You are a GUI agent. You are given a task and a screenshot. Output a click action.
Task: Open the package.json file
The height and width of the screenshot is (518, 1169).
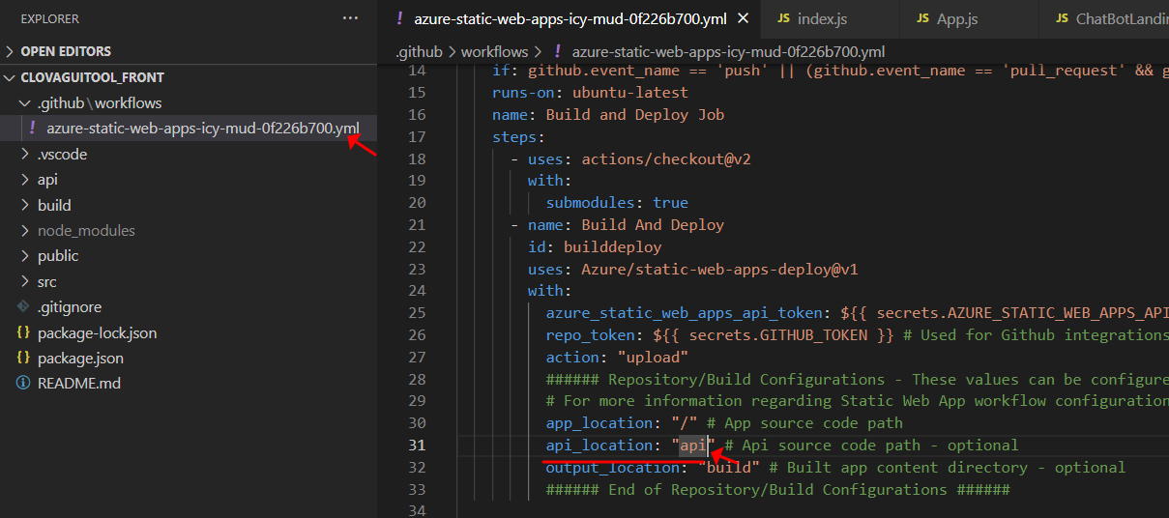tap(79, 358)
